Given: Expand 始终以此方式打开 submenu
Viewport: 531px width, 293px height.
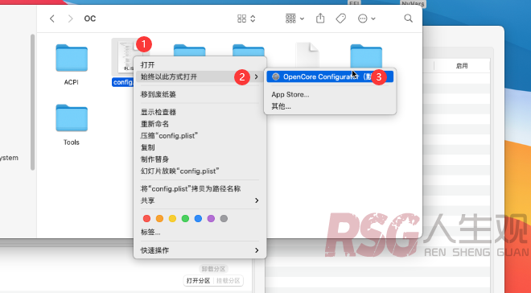Looking at the screenshot, I should [x=200, y=77].
